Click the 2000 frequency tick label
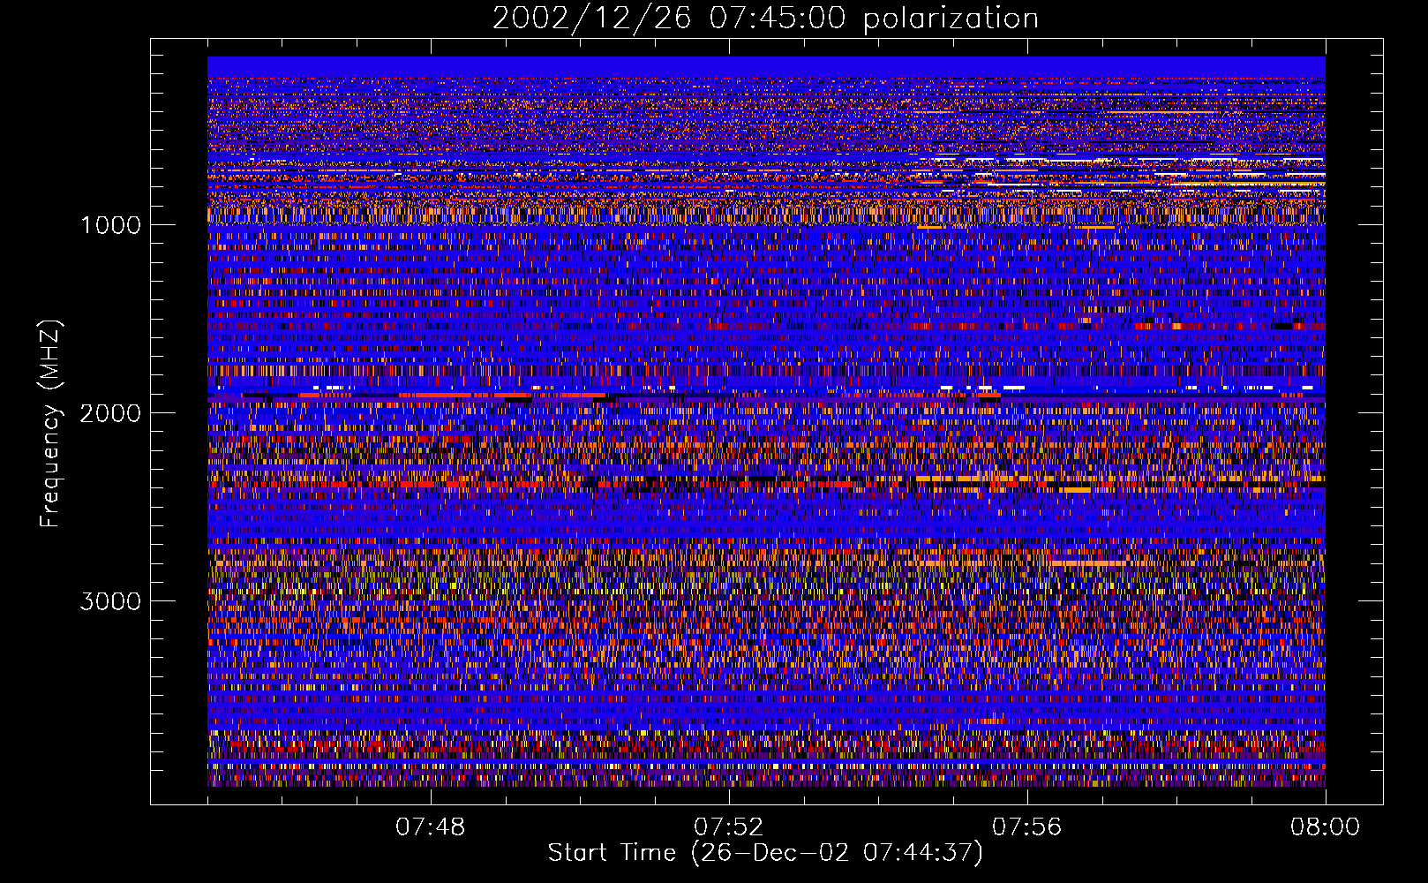The image size is (1428, 883). tap(111, 413)
